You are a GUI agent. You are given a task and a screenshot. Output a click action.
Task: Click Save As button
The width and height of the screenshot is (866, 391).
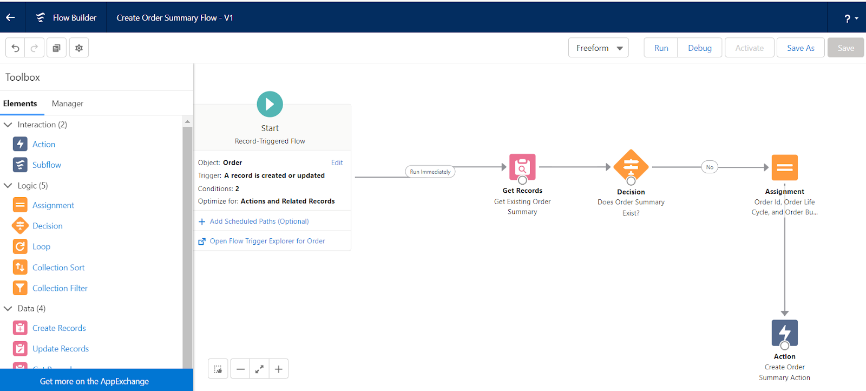coord(801,48)
